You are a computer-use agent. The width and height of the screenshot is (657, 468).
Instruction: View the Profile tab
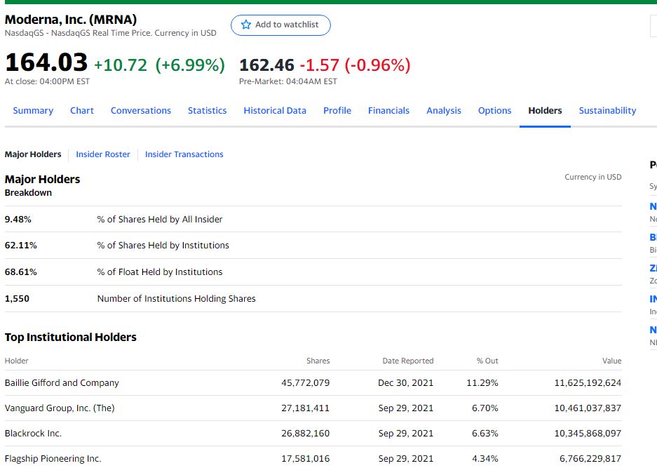point(337,111)
